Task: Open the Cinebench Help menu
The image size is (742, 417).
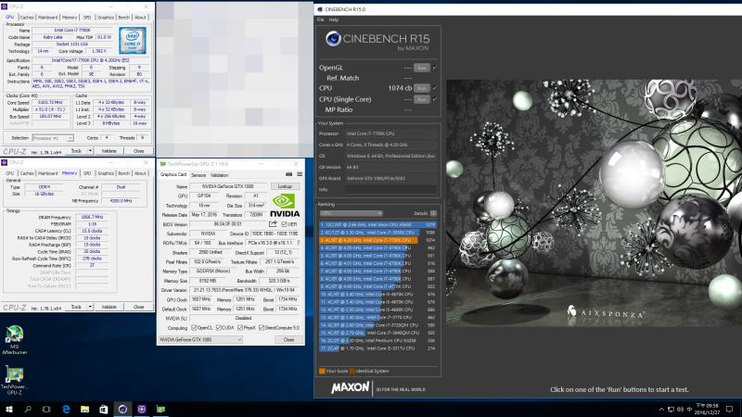Action: [x=334, y=19]
